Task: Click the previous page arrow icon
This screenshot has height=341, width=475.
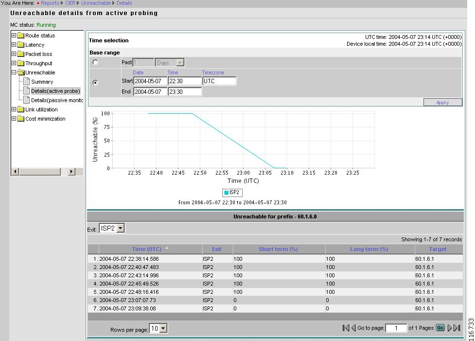Action: (x=353, y=328)
